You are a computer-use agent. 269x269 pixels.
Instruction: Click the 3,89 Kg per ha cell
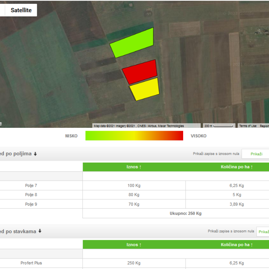pyautogui.click(x=237, y=204)
